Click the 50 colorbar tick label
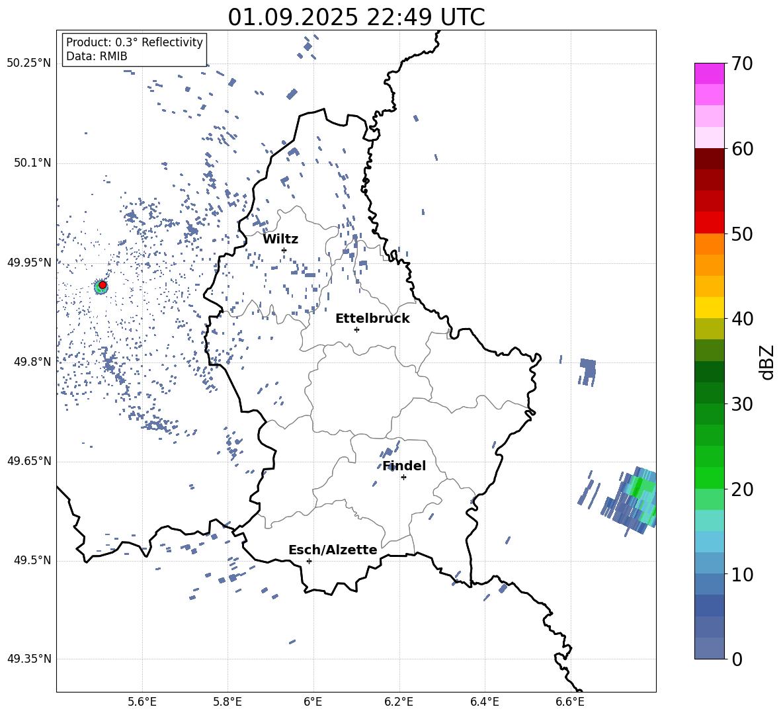The height and width of the screenshot is (715, 783). (x=743, y=234)
